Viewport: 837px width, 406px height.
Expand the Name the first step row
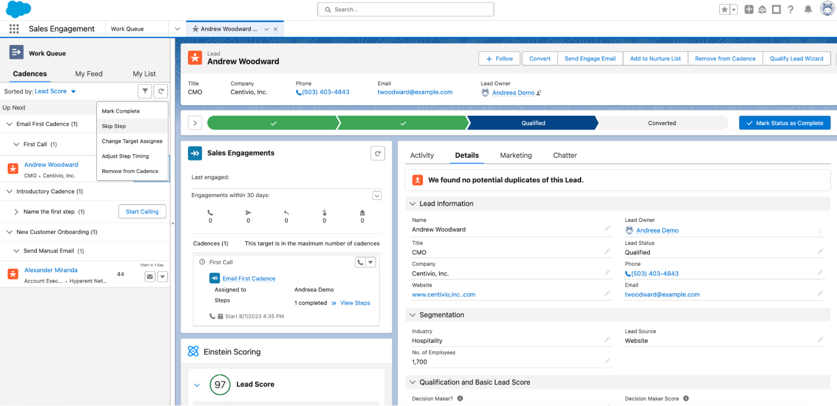tap(16, 212)
